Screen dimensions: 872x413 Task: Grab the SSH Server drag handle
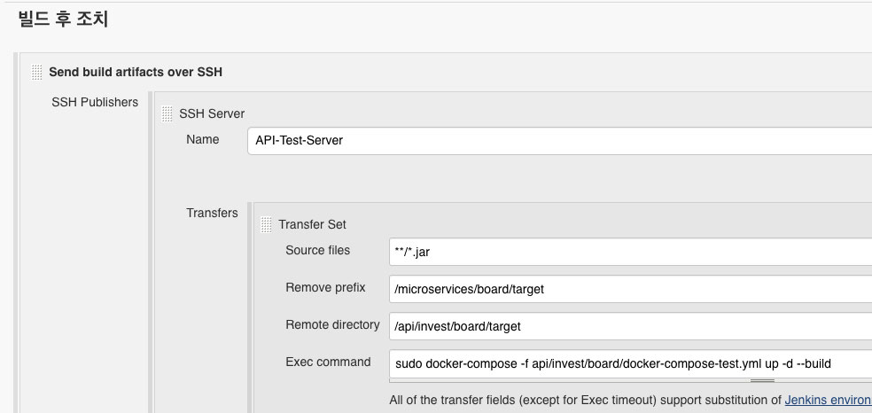[x=167, y=114]
